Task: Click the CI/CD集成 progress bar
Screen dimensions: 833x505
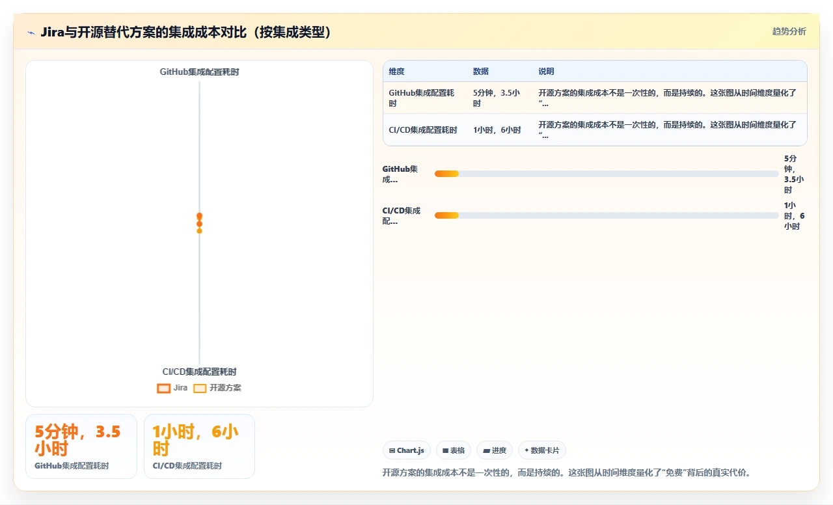Action: (x=607, y=215)
